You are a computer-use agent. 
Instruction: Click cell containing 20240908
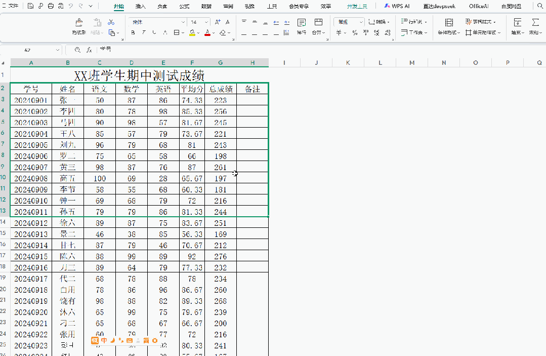tap(31, 178)
